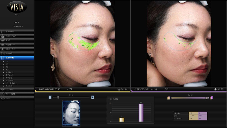Click the gear settings icon in left image toolbar
This screenshot has width=227, height=128.
pyautogui.click(x=126, y=89)
